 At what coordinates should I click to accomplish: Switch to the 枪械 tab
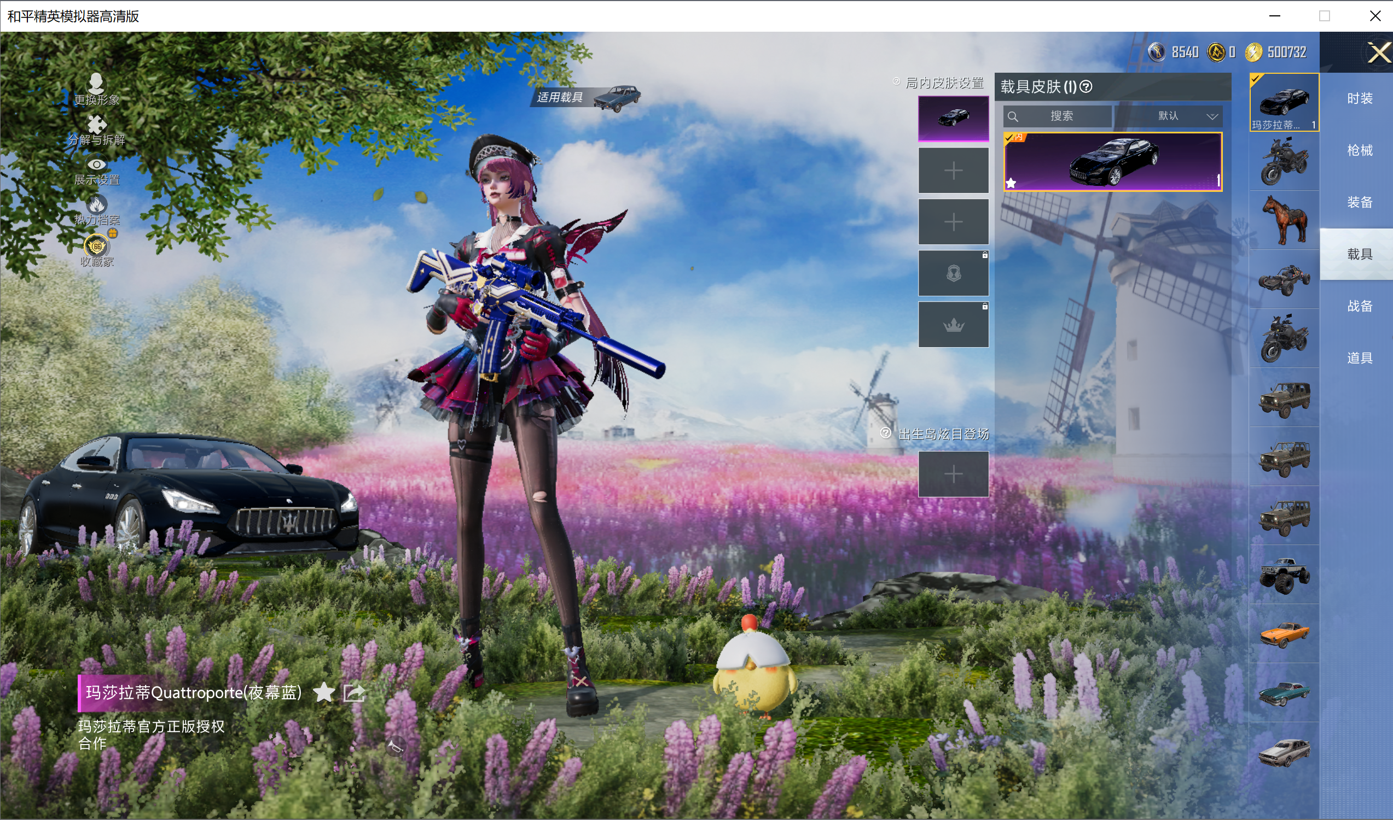click(1359, 150)
